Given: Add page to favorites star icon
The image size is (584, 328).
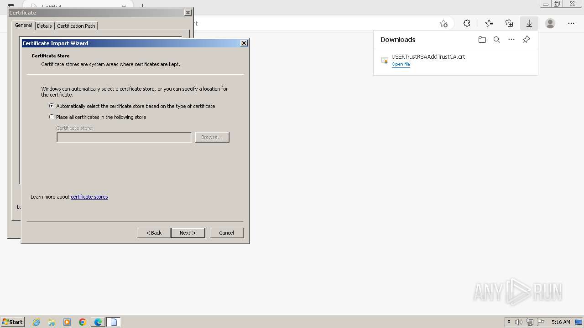Looking at the screenshot, I should (x=443, y=23).
